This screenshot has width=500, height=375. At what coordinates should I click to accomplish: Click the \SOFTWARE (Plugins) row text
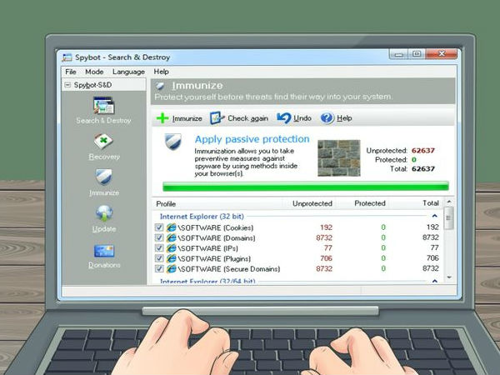click(214, 258)
